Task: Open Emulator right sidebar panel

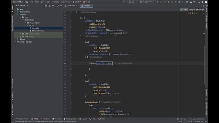Action: tap(207, 92)
